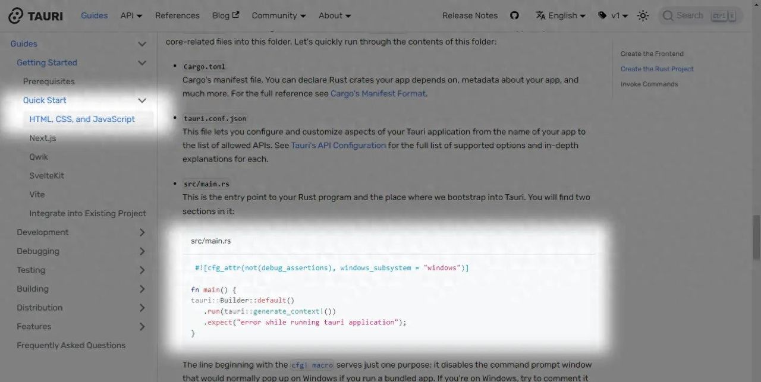Screen dimensions: 761x382
Task: Click the page vertical scrollbar thumb
Action: pos(756,238)
